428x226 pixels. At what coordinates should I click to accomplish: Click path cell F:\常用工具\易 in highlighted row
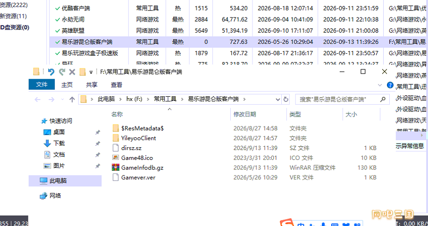(407, 42)
